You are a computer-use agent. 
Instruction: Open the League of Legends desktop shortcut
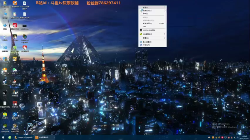[25, 39]
